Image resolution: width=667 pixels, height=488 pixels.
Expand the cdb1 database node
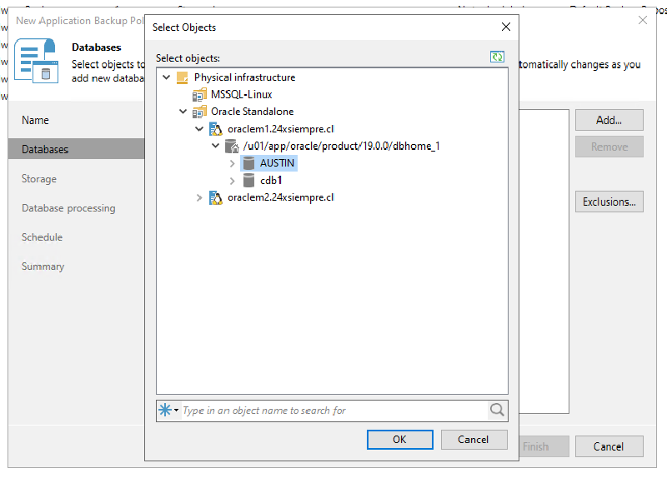pyautogui.click(x=233, y=181)
